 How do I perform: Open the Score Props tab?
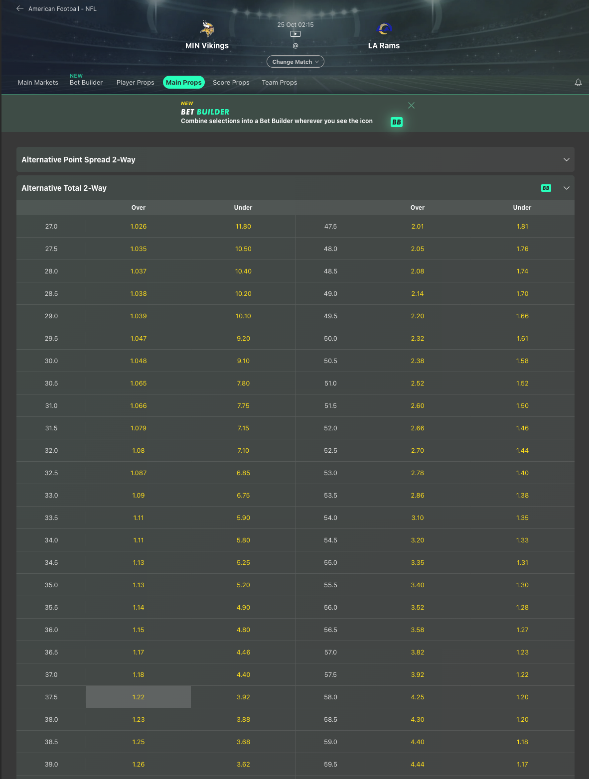(231, 83)
